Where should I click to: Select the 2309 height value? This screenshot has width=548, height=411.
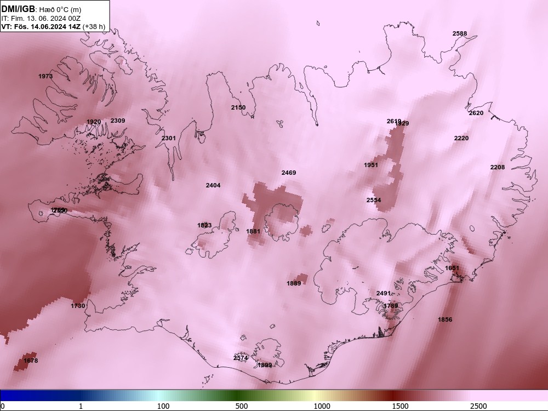click(118, 121)
